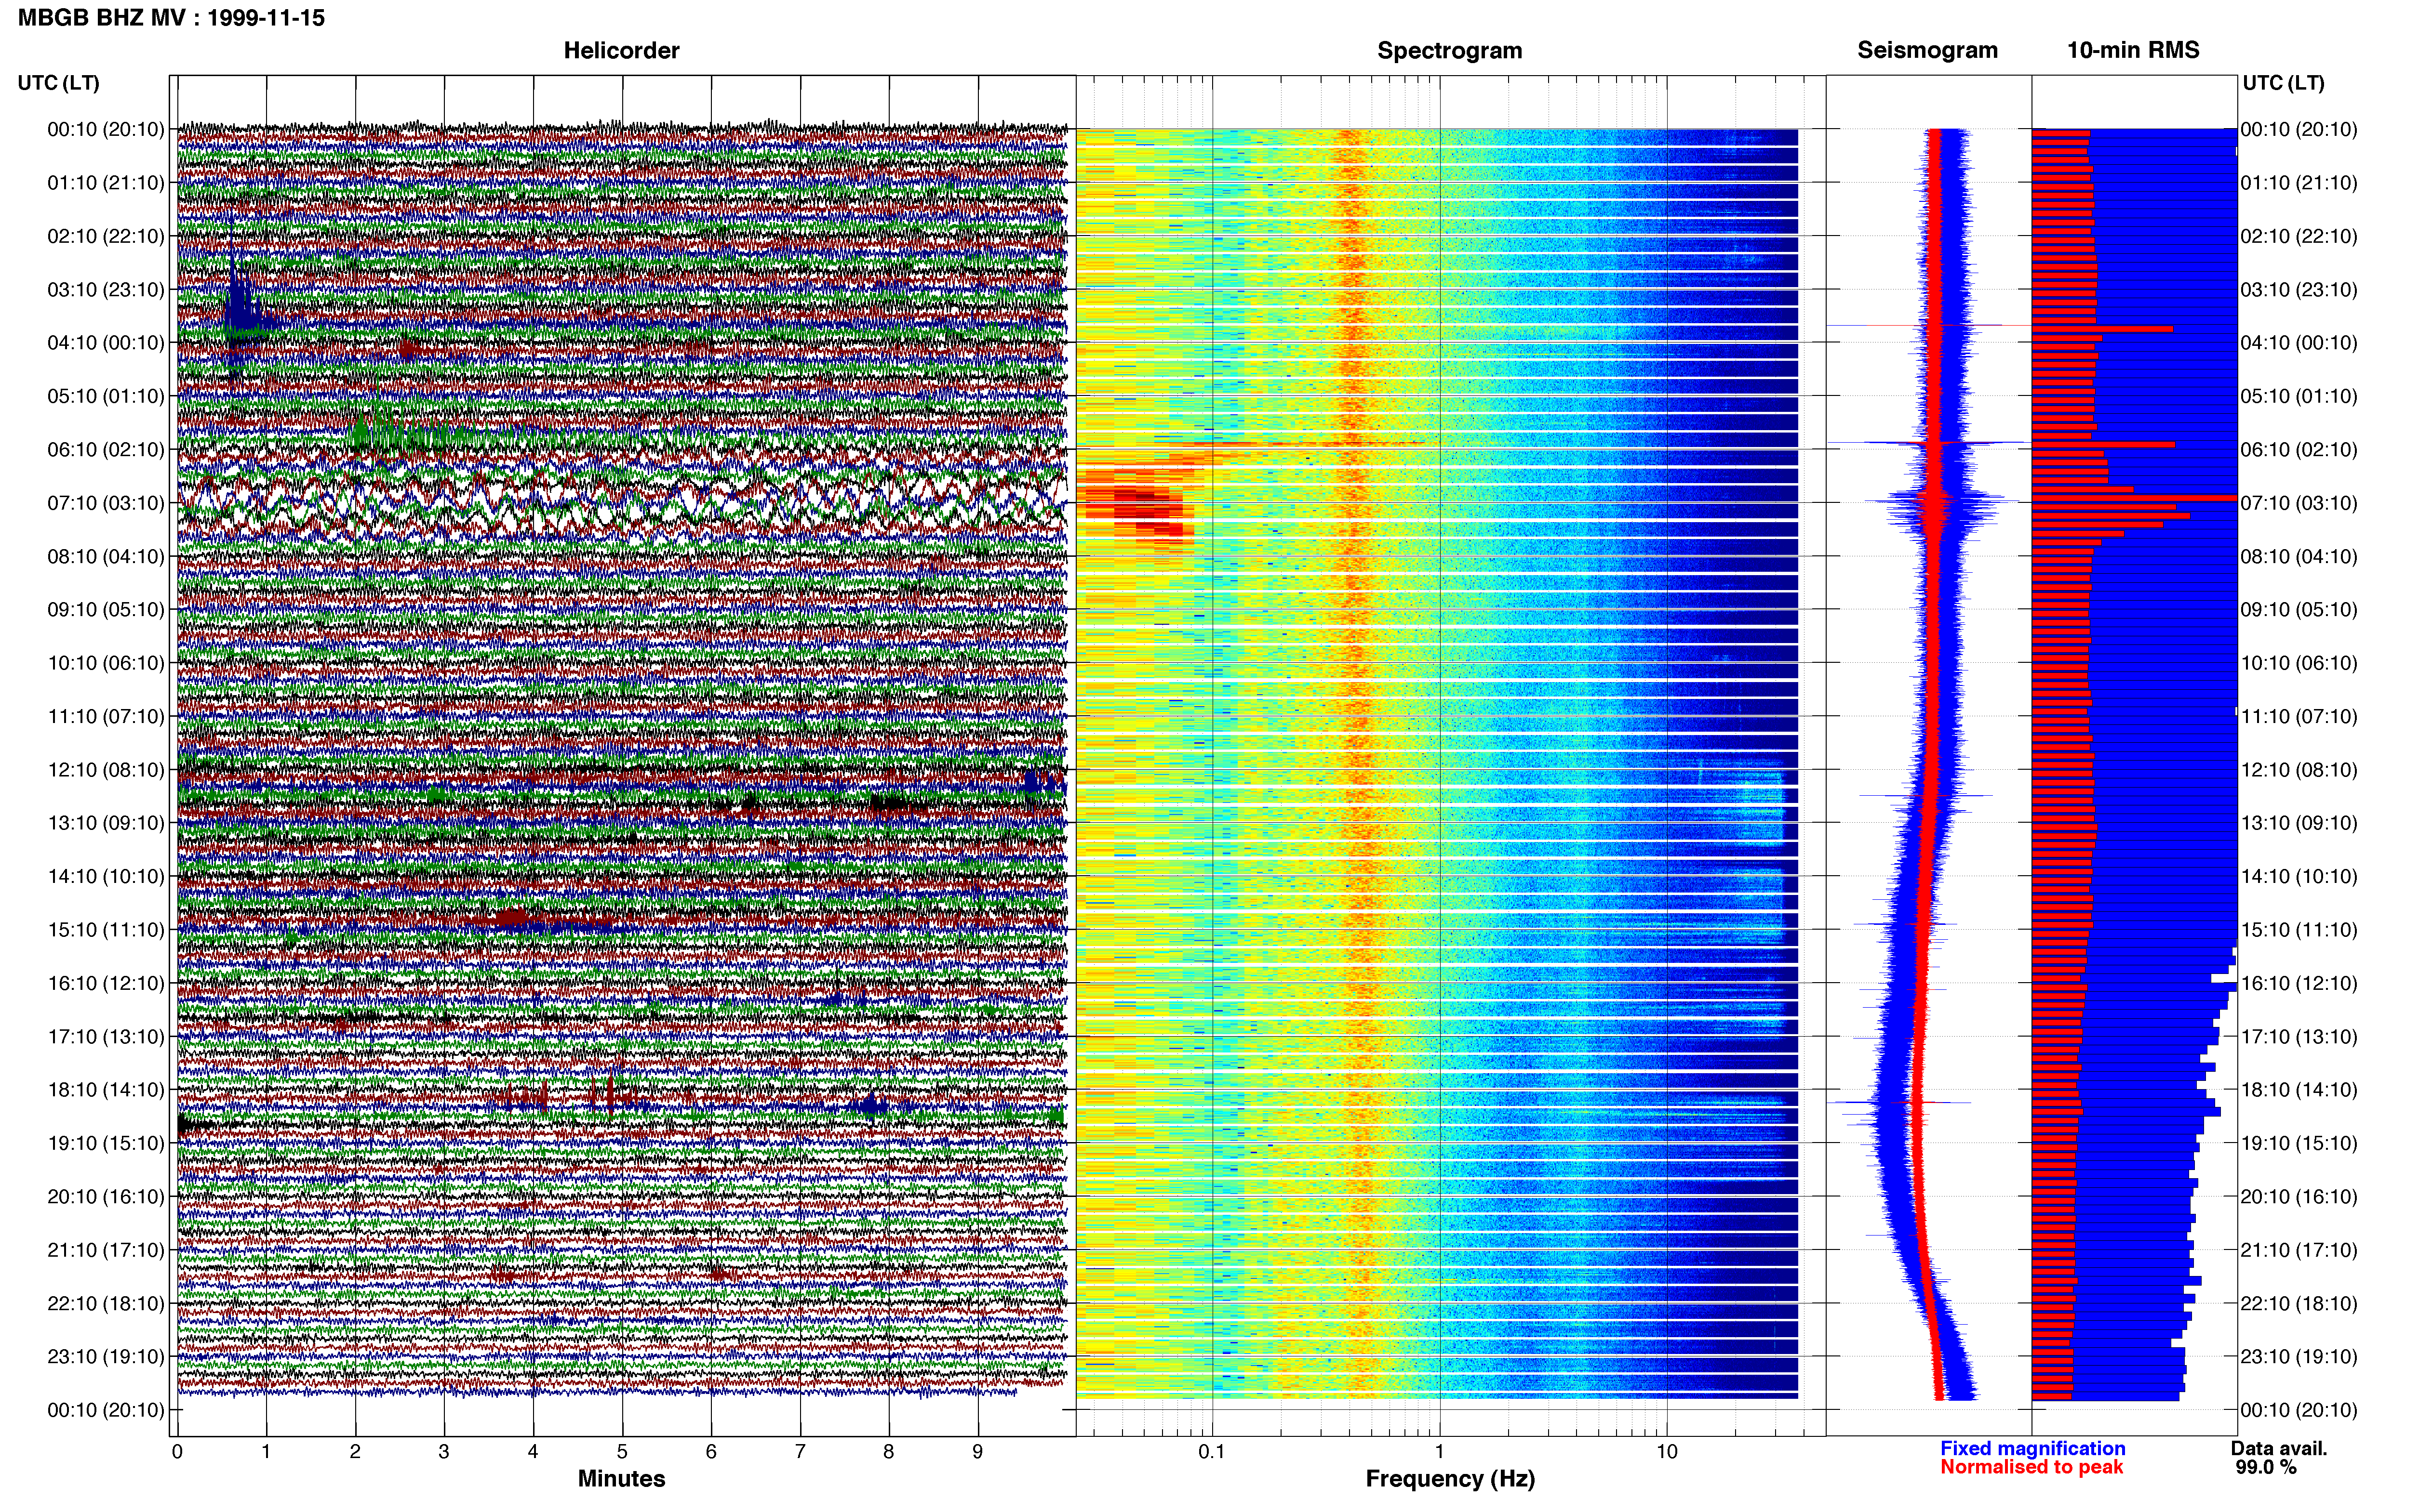The width and height of the screenshot is (2419, 1512).
Task: Click left time label '14:10 (10:10)'
Action: (x=106, y=876)
